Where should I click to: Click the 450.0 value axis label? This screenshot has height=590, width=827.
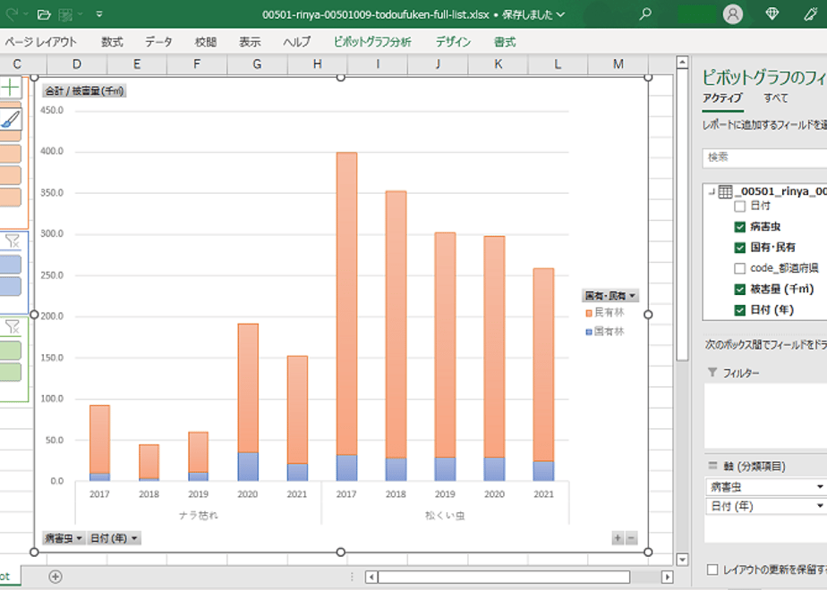(x=52, y=110)
